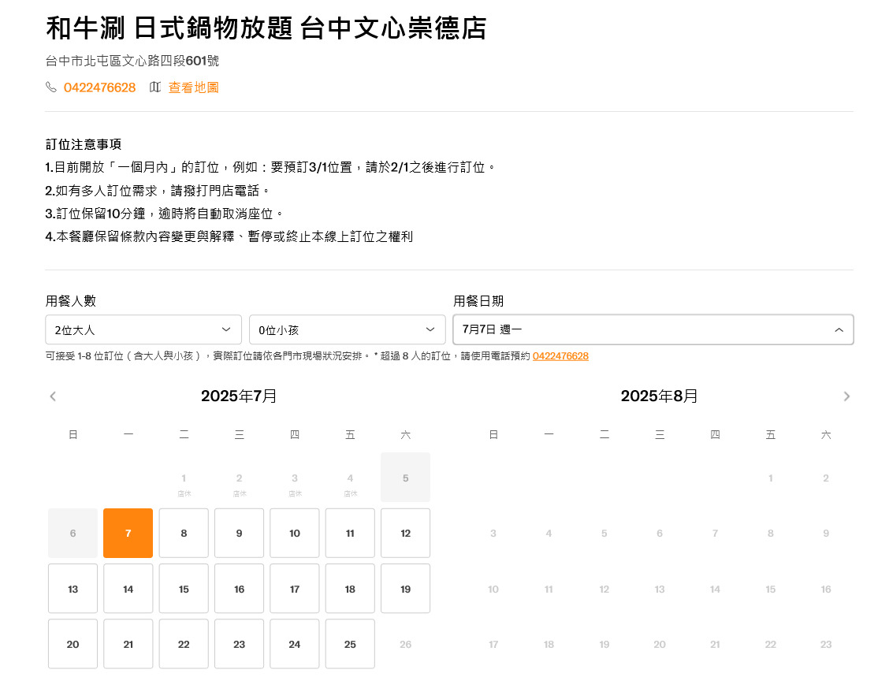
Task: Click the 查看地圖 view map link
Action: tap(194, 87)
